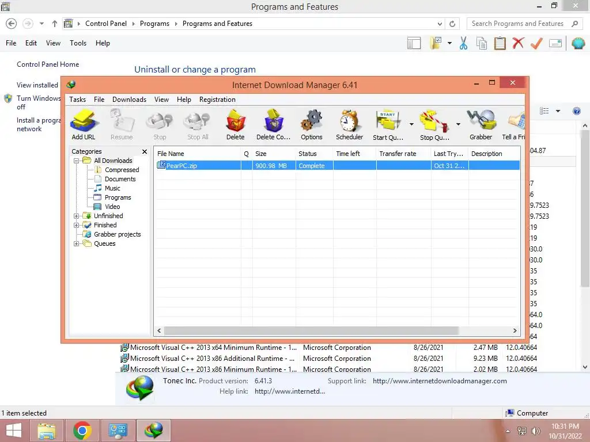
Task: Select the Compressed category
Action: click(x=122, y=170)
